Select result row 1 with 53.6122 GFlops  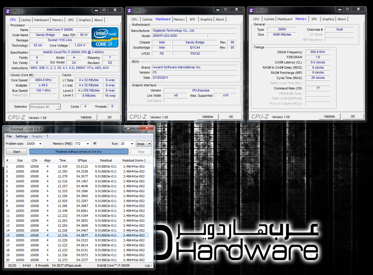coord(77,166)
